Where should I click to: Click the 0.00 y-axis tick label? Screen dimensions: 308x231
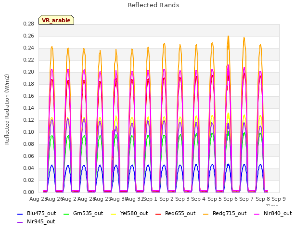click(x=29, y=192)
